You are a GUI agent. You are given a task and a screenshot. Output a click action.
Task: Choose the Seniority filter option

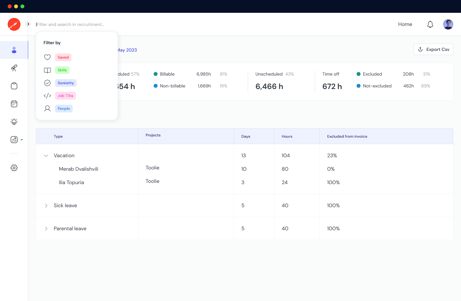pos(66,83)
